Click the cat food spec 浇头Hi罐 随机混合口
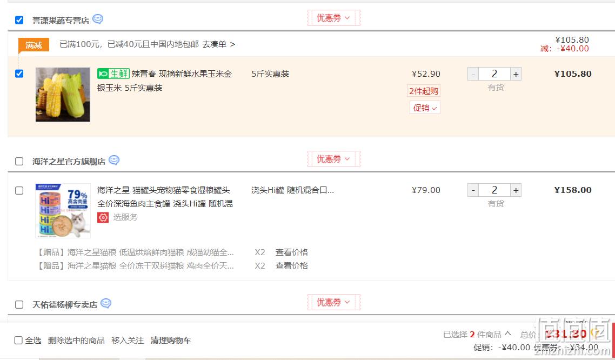Screen dimensions: 615x360 pyautogui.click(x=292, y=190)
